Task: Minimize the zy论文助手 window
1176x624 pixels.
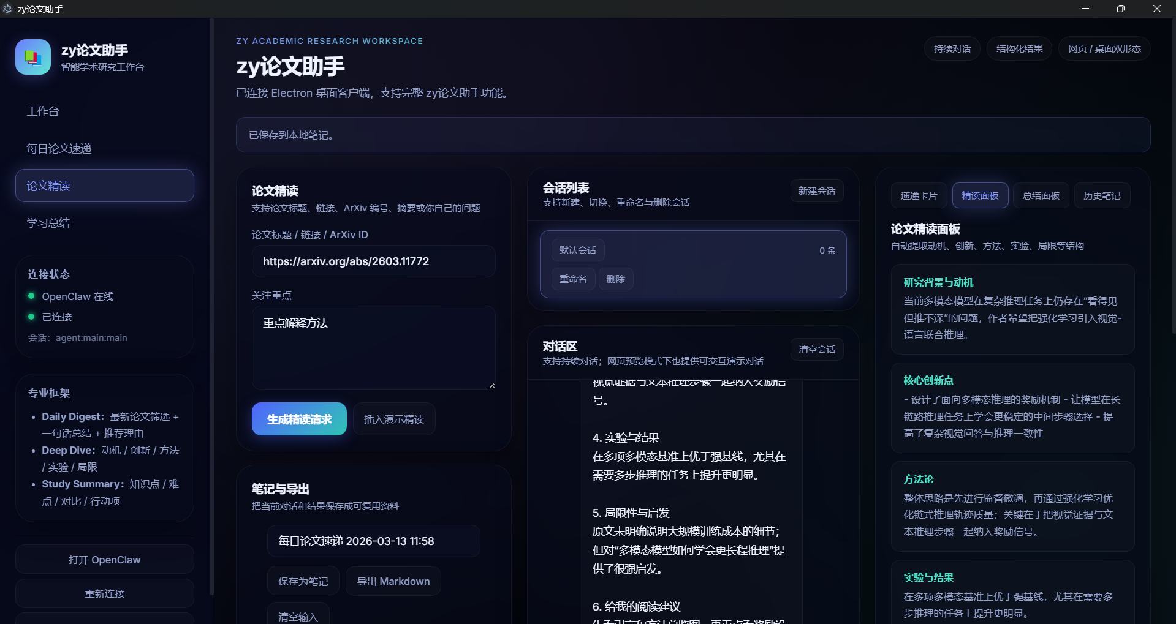Action: point(1085,9)
